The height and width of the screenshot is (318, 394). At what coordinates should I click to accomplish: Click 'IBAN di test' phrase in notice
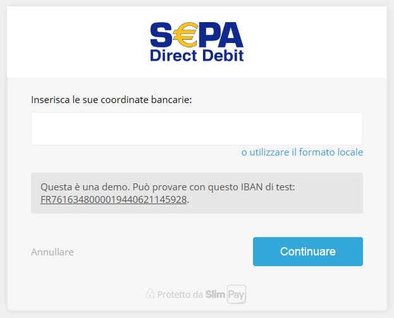(x=268, y=187)
